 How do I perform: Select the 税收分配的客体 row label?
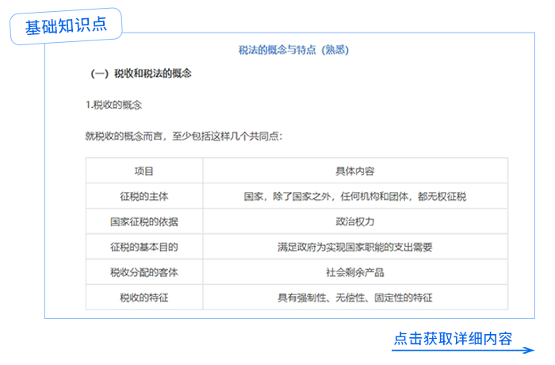point(144,272)
